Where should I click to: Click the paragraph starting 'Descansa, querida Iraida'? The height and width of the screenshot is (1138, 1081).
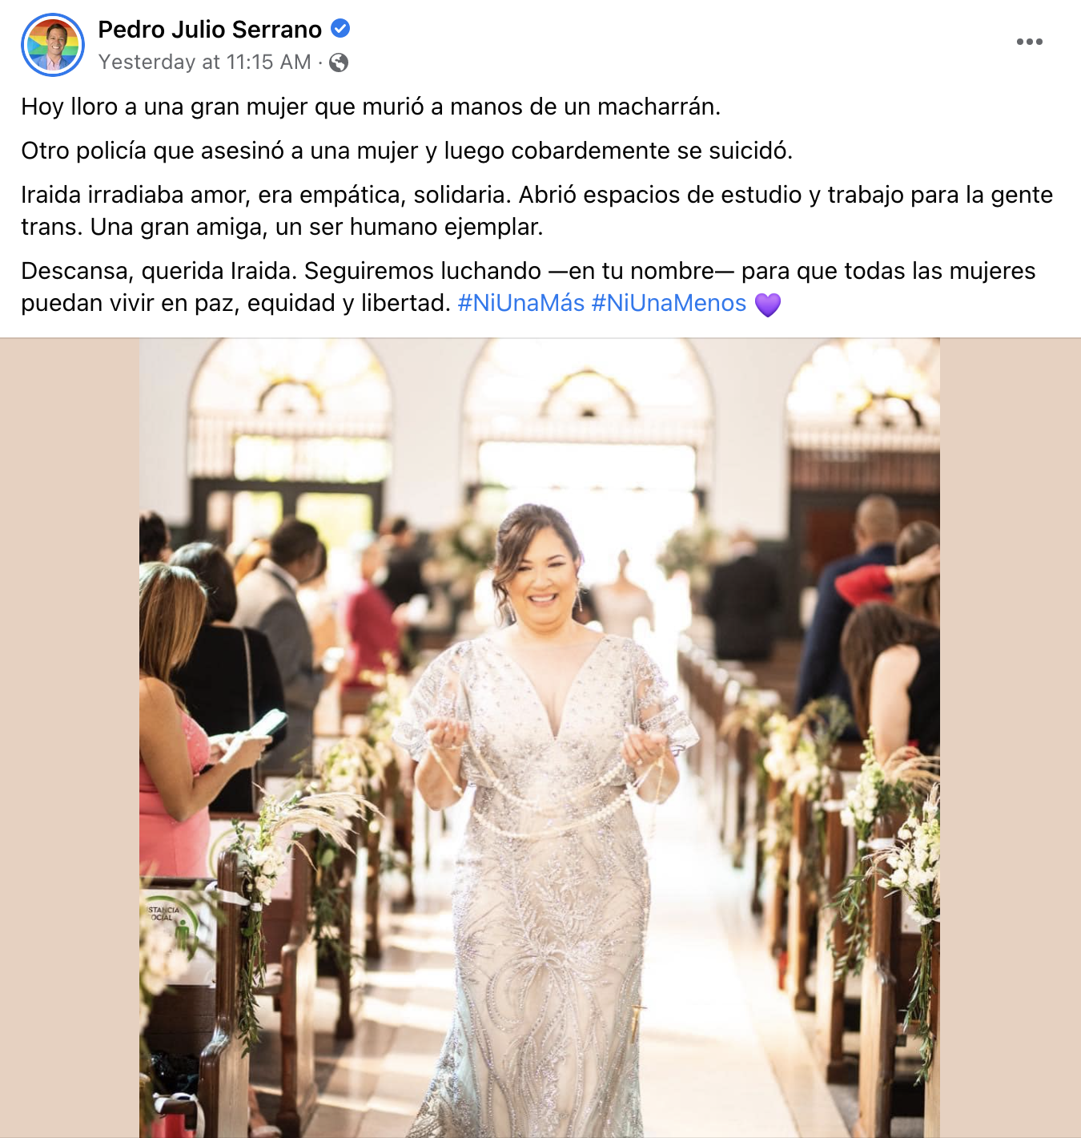click(x=528, y=287)
